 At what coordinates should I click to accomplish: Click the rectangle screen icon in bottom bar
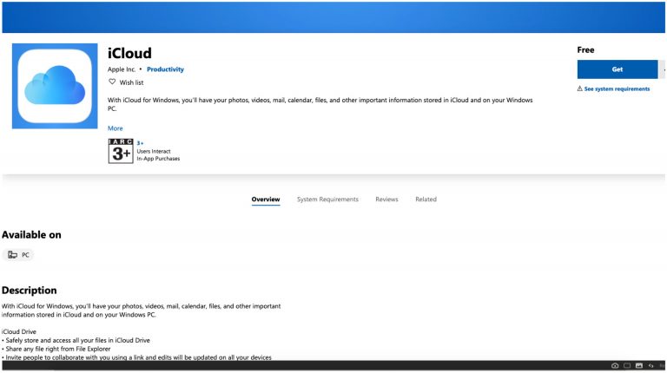(x=627, y=366)
